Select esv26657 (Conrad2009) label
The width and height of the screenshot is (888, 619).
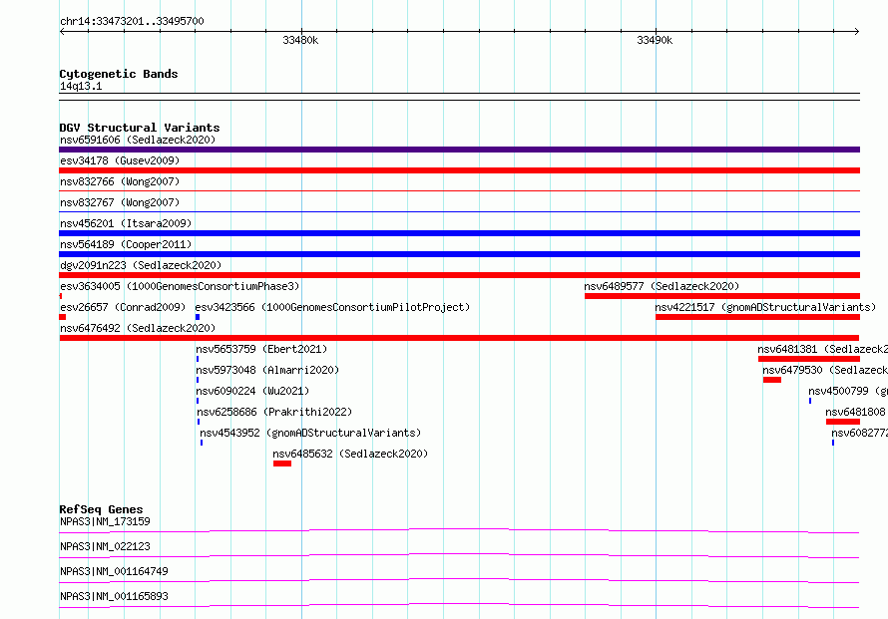123,307
